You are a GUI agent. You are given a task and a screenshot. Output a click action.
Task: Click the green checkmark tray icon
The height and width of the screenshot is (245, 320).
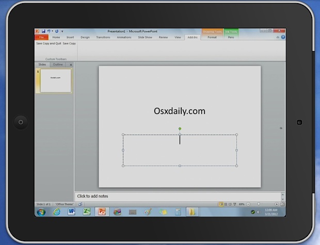click(253, 212)
